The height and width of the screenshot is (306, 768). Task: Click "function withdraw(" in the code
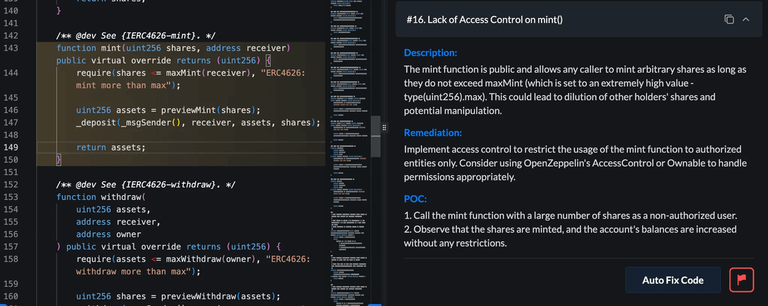pyautogui.click(x=101, y=197)
